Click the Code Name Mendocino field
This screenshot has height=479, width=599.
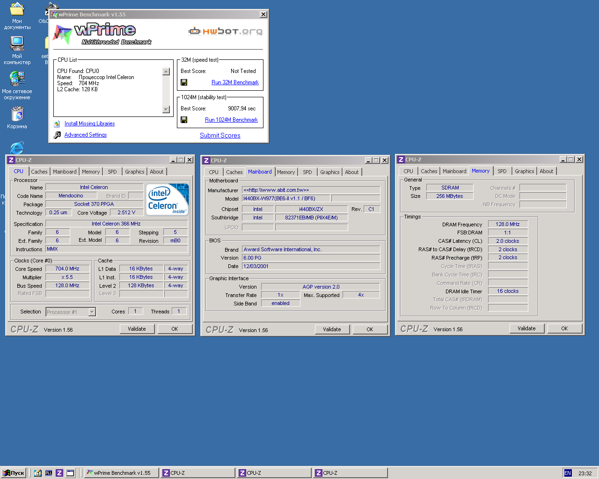click(71, 196)
